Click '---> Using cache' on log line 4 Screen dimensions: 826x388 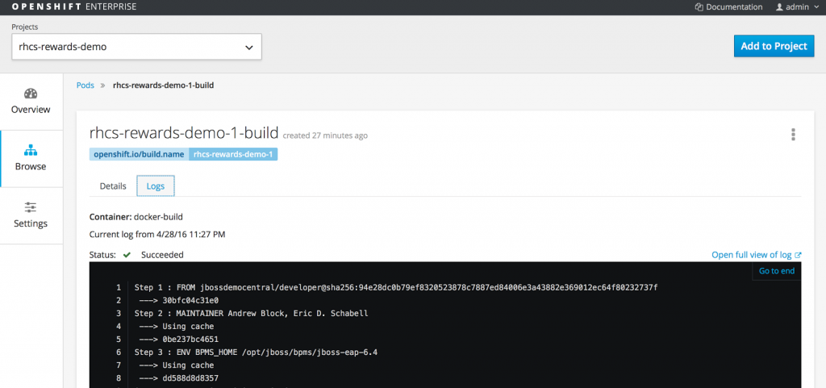pyautogui.click(x=177, y=327)
